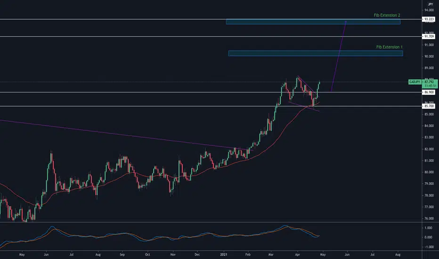The image size is (439, 259).
Task: Click the 2021 label on time axis
Action: tap(224, 254)
